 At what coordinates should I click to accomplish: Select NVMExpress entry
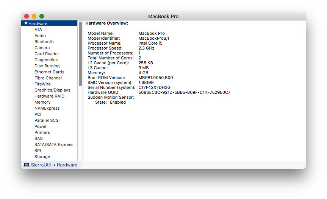point(47,108)
